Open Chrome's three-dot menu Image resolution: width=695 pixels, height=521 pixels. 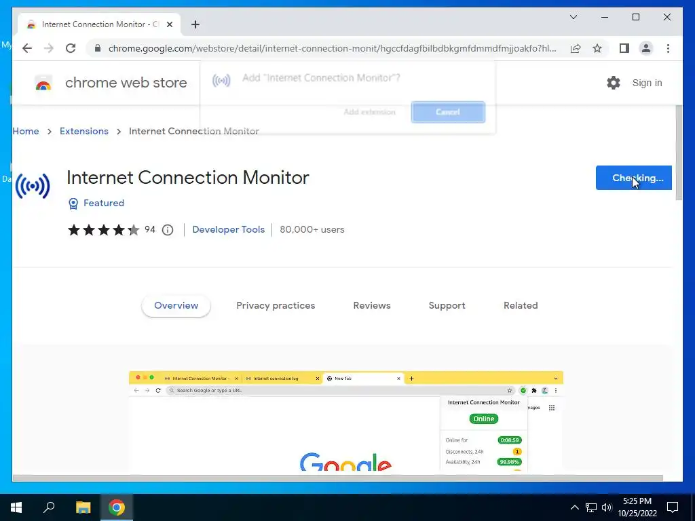click(x=668, y=48)
